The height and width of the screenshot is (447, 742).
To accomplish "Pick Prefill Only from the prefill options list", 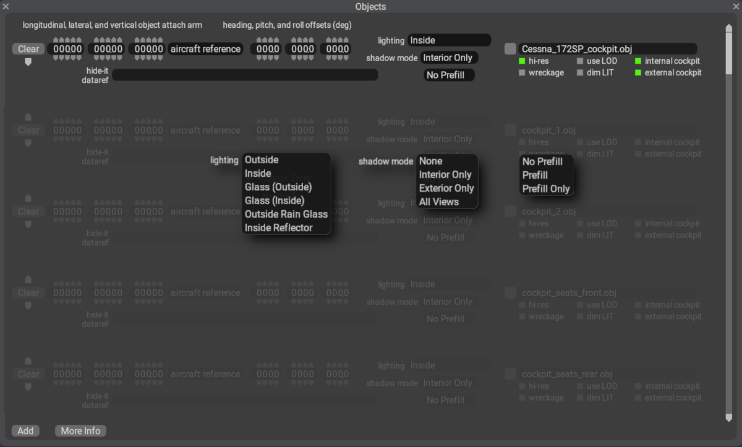I will (x=546, y=189).
